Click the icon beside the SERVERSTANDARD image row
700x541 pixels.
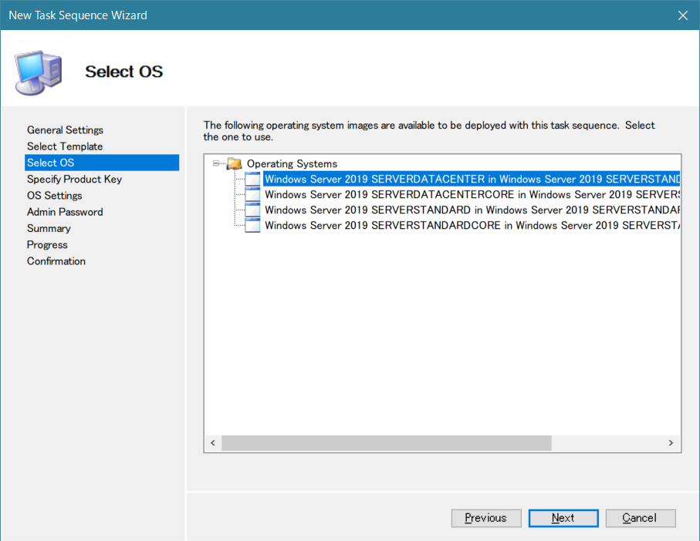pos(252,210)
